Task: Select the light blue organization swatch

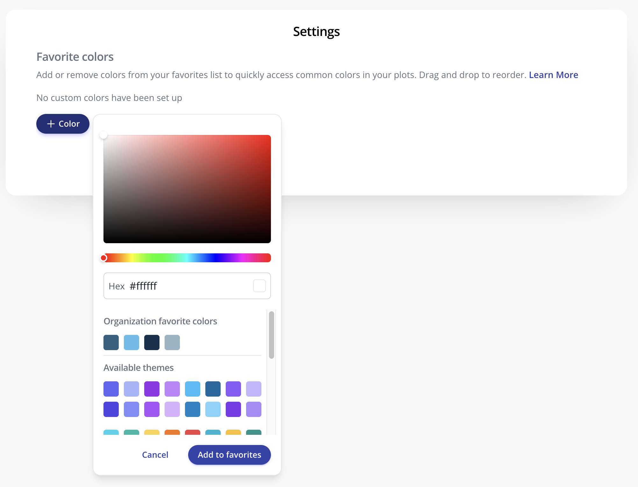Action: [x=131, y=342]
